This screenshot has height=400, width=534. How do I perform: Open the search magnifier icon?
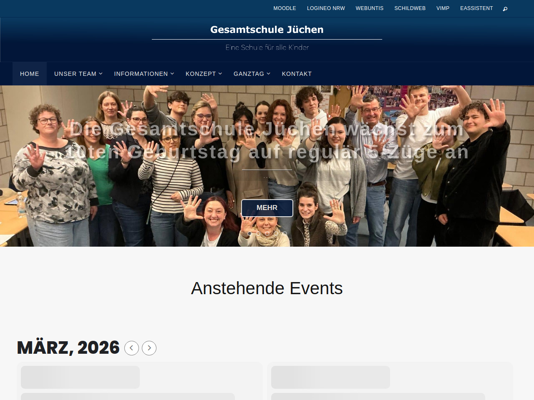(x=505, y=9)
